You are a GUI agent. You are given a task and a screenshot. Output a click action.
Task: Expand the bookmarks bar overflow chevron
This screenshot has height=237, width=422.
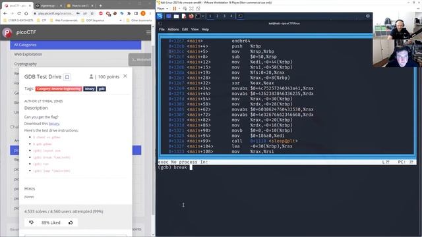(120, 20)
